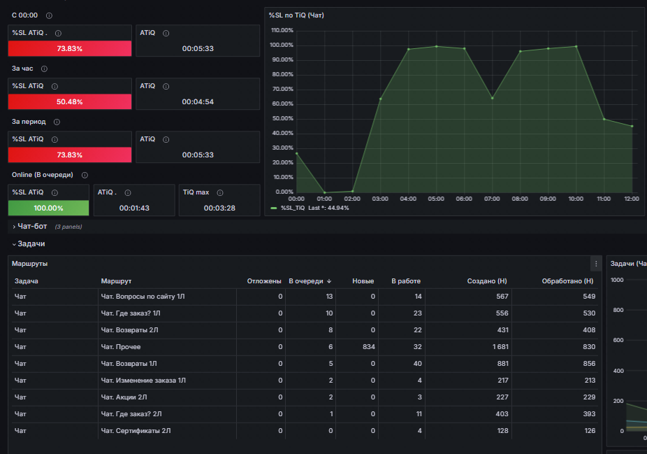Click info icon on 'ATiQ .' panel showing 00:01:43
This screenshot has width=647, height=454.
click(128, 192)
